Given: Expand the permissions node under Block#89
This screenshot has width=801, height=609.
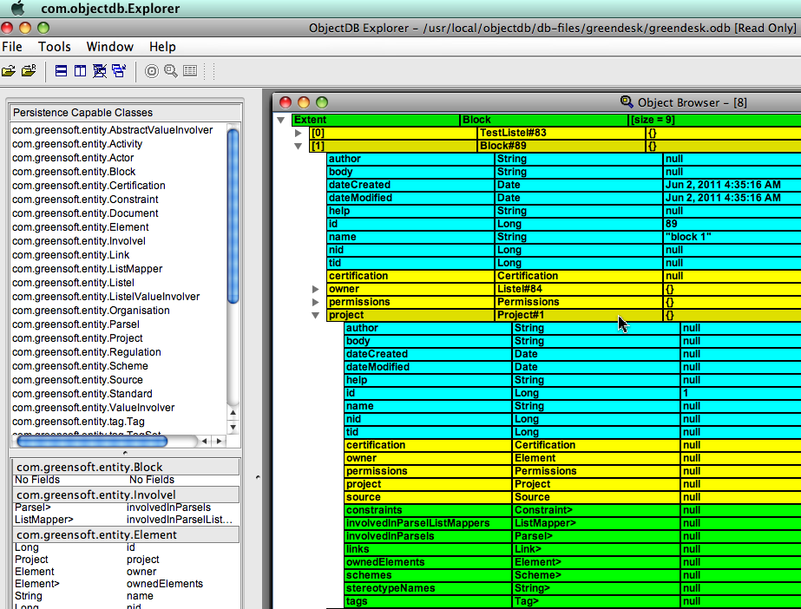Looking at the screenshot, I should [x=316, y=302].
